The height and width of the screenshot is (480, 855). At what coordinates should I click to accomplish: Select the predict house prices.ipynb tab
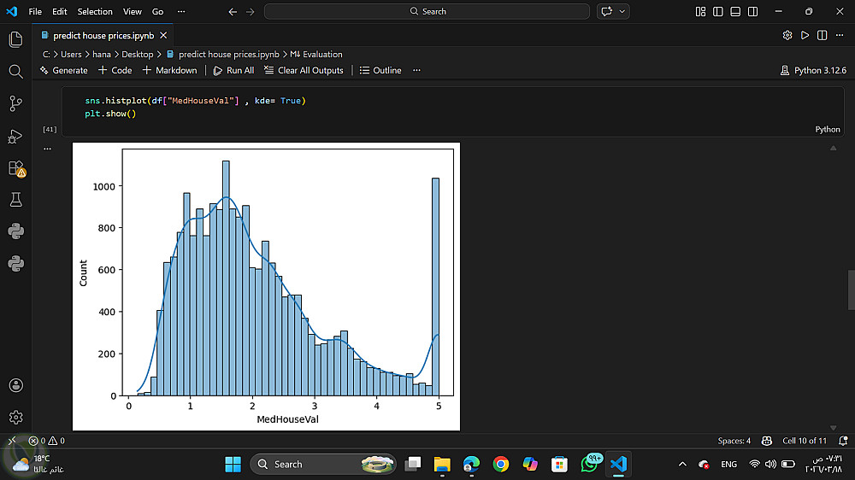tap(103, 35)
